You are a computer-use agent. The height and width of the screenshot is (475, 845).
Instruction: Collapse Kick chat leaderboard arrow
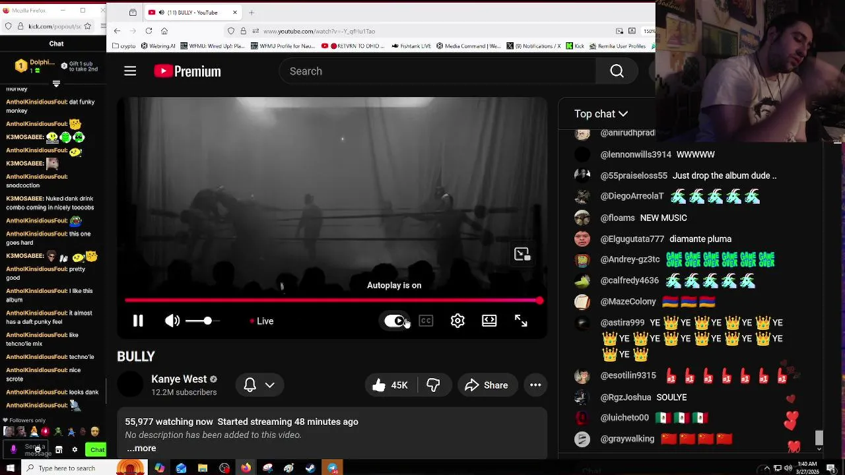point(56,84)
